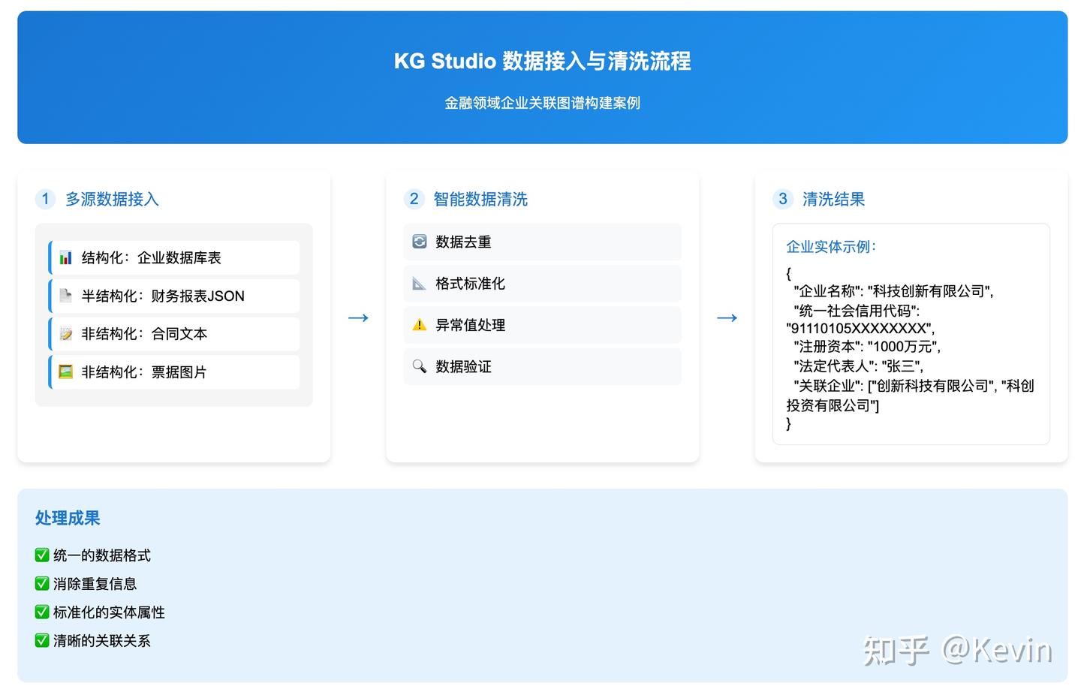This screenshot has width=1081, height=695.
Task: Click the bar chart icon for 企业数据库表
Action: (65, 257)
